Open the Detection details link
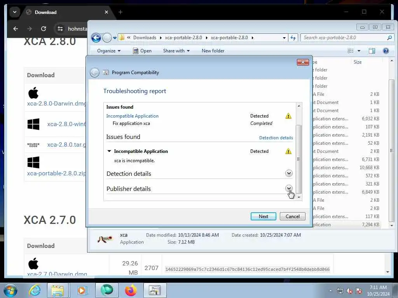This screenshot has height=298, width=398. [x=276, y=138]
